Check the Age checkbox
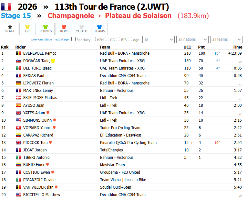The height and width of the screenshot is (198, 247). pos(130,39)
